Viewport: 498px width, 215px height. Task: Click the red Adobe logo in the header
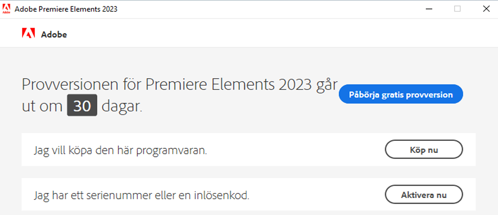point(28,34)
